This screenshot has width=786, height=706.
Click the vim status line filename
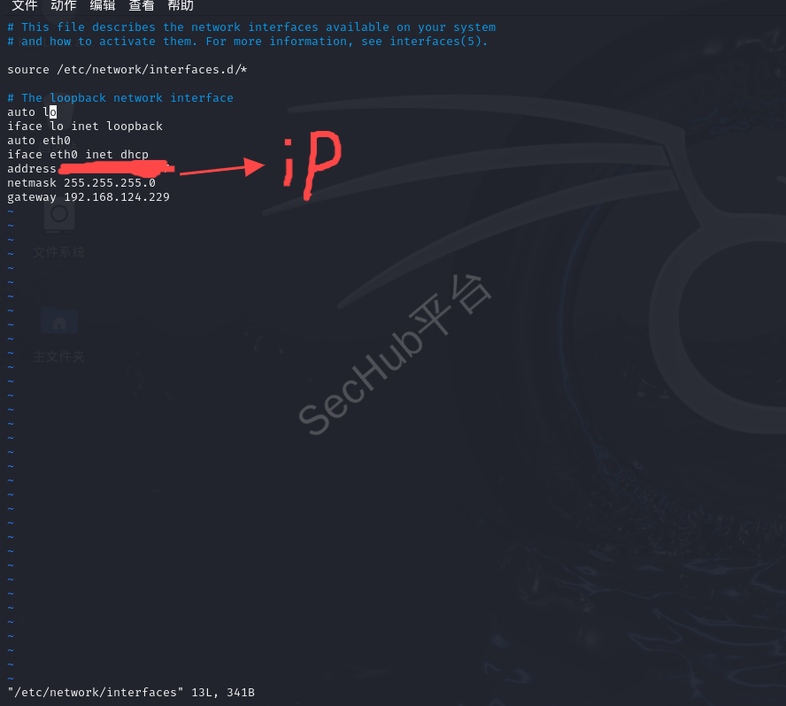pos(96,692)
